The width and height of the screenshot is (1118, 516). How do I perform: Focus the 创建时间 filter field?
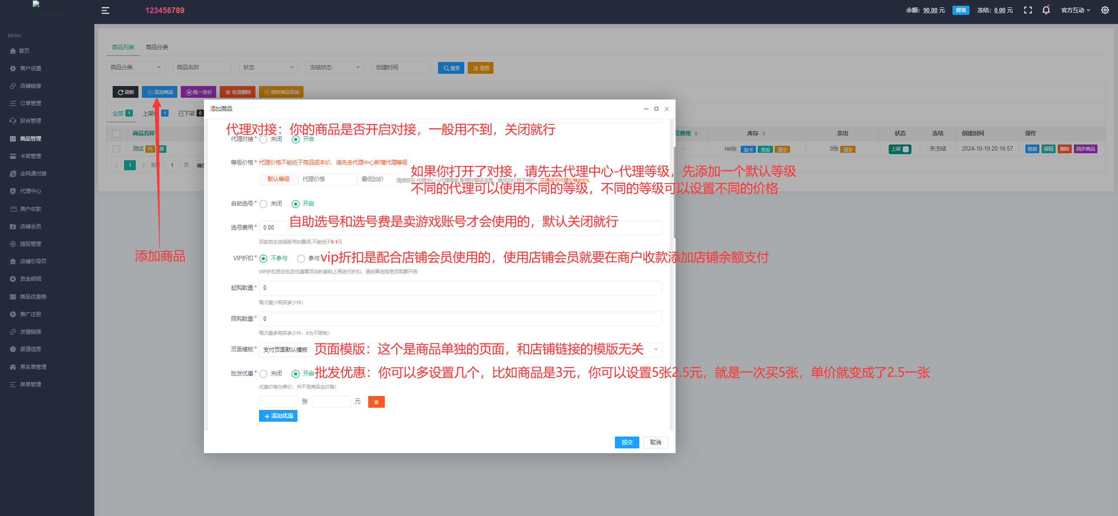(x=401, y=68)
